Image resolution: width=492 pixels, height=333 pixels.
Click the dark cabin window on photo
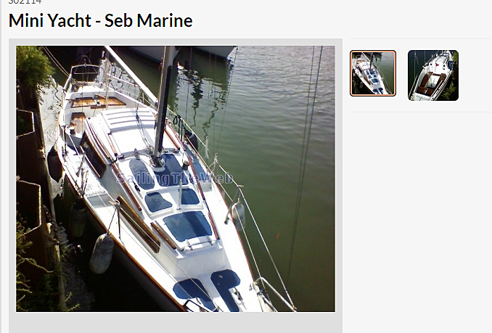(93, 155)
